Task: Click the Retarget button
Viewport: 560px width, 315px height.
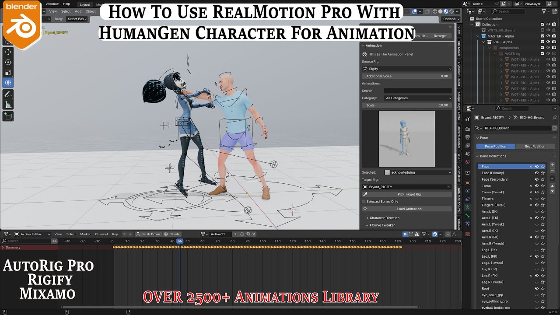Action: pos(440,36)
